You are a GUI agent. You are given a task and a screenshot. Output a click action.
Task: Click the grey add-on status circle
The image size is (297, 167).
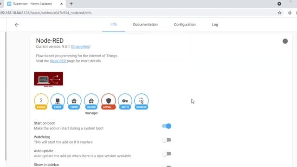[x=285, y=41]
